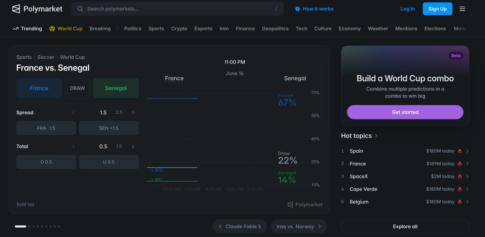Viewport: 485px width, 237px height.
Task: Open the Politics category
Action: pos(133,29)
